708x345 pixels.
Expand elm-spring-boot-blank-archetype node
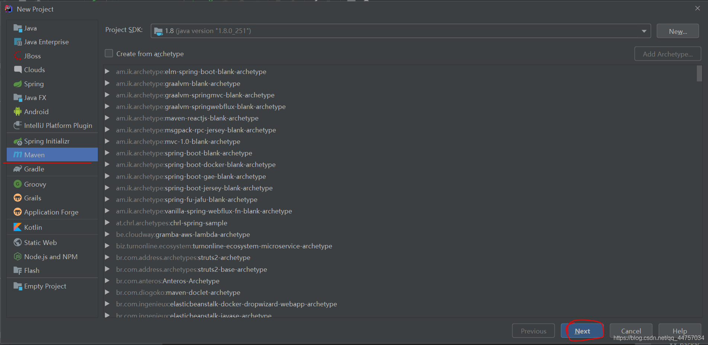(x=107, y=71)
